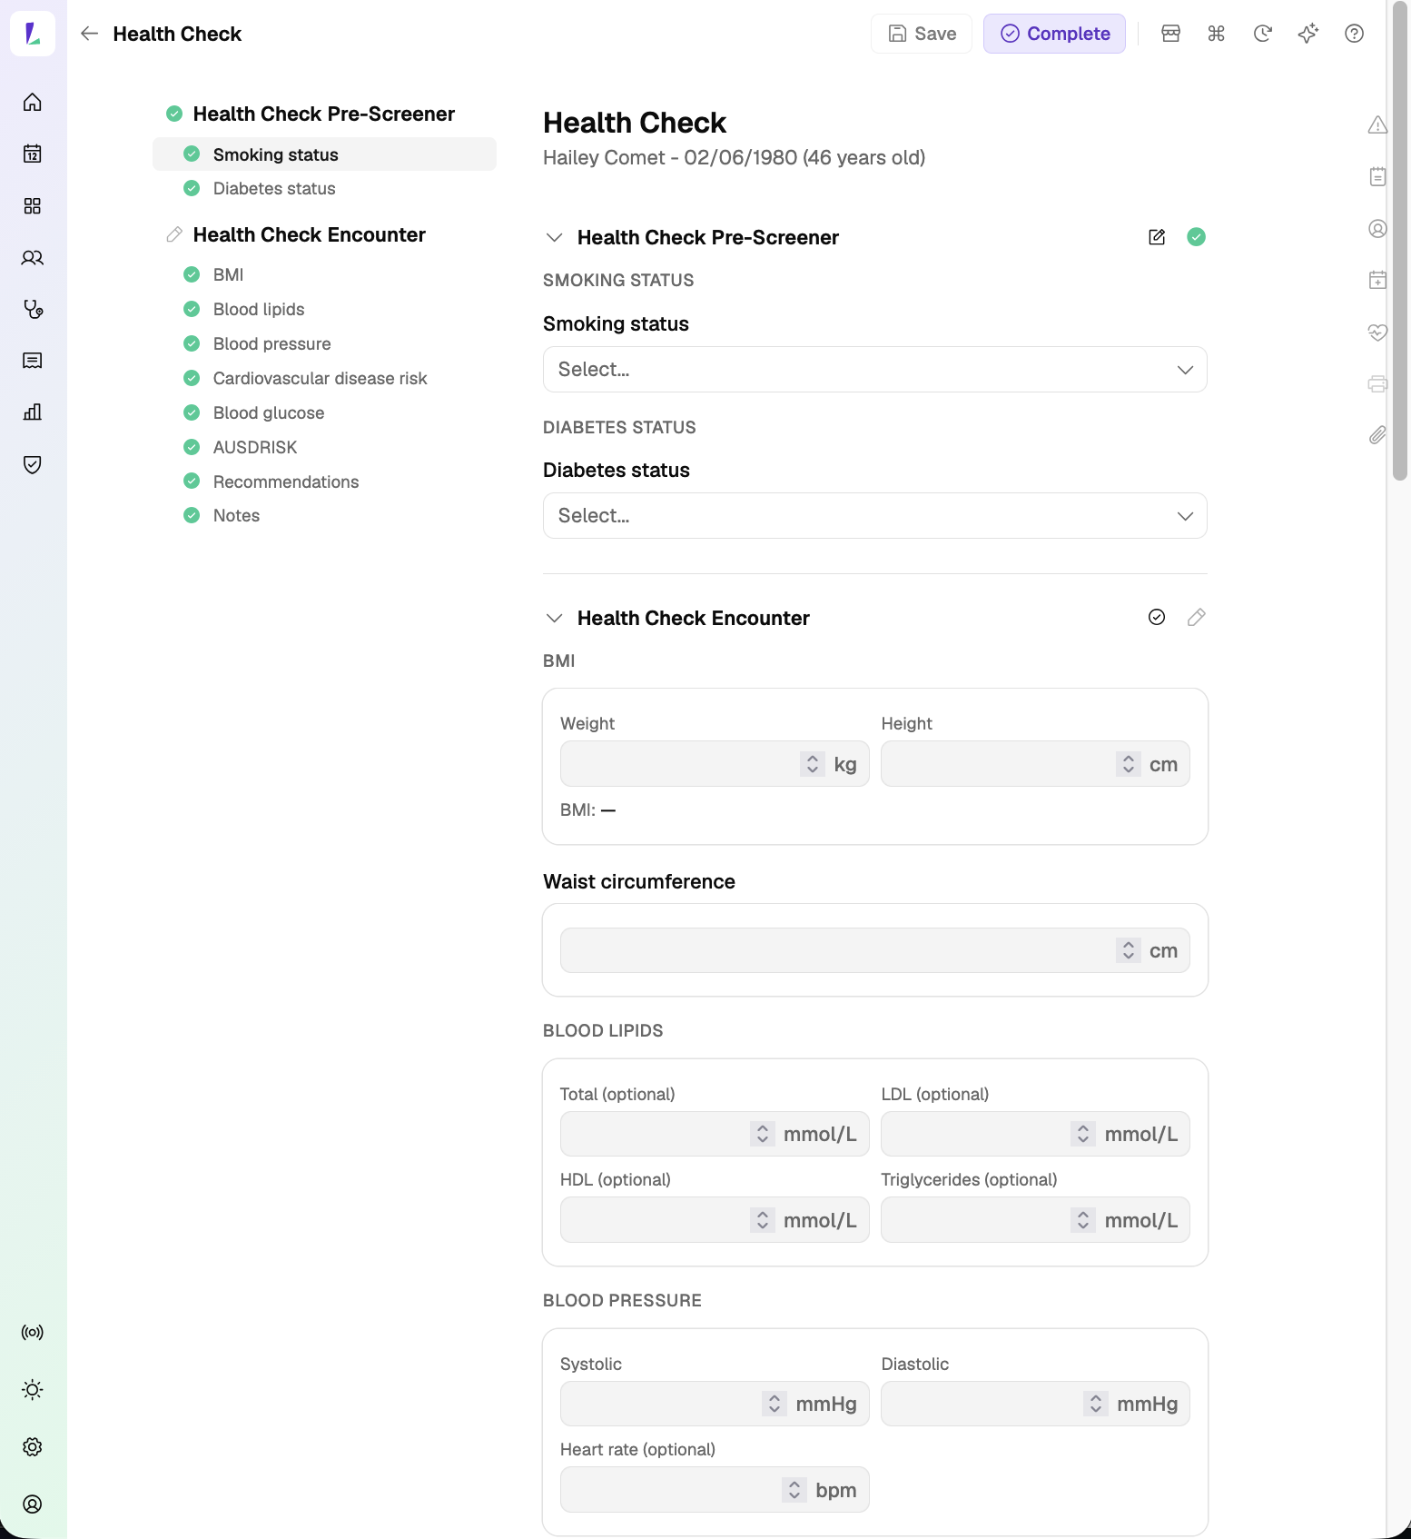Click the pencil icon for Health Check Encounter
The image size is (1411, 1539).
1197,618
